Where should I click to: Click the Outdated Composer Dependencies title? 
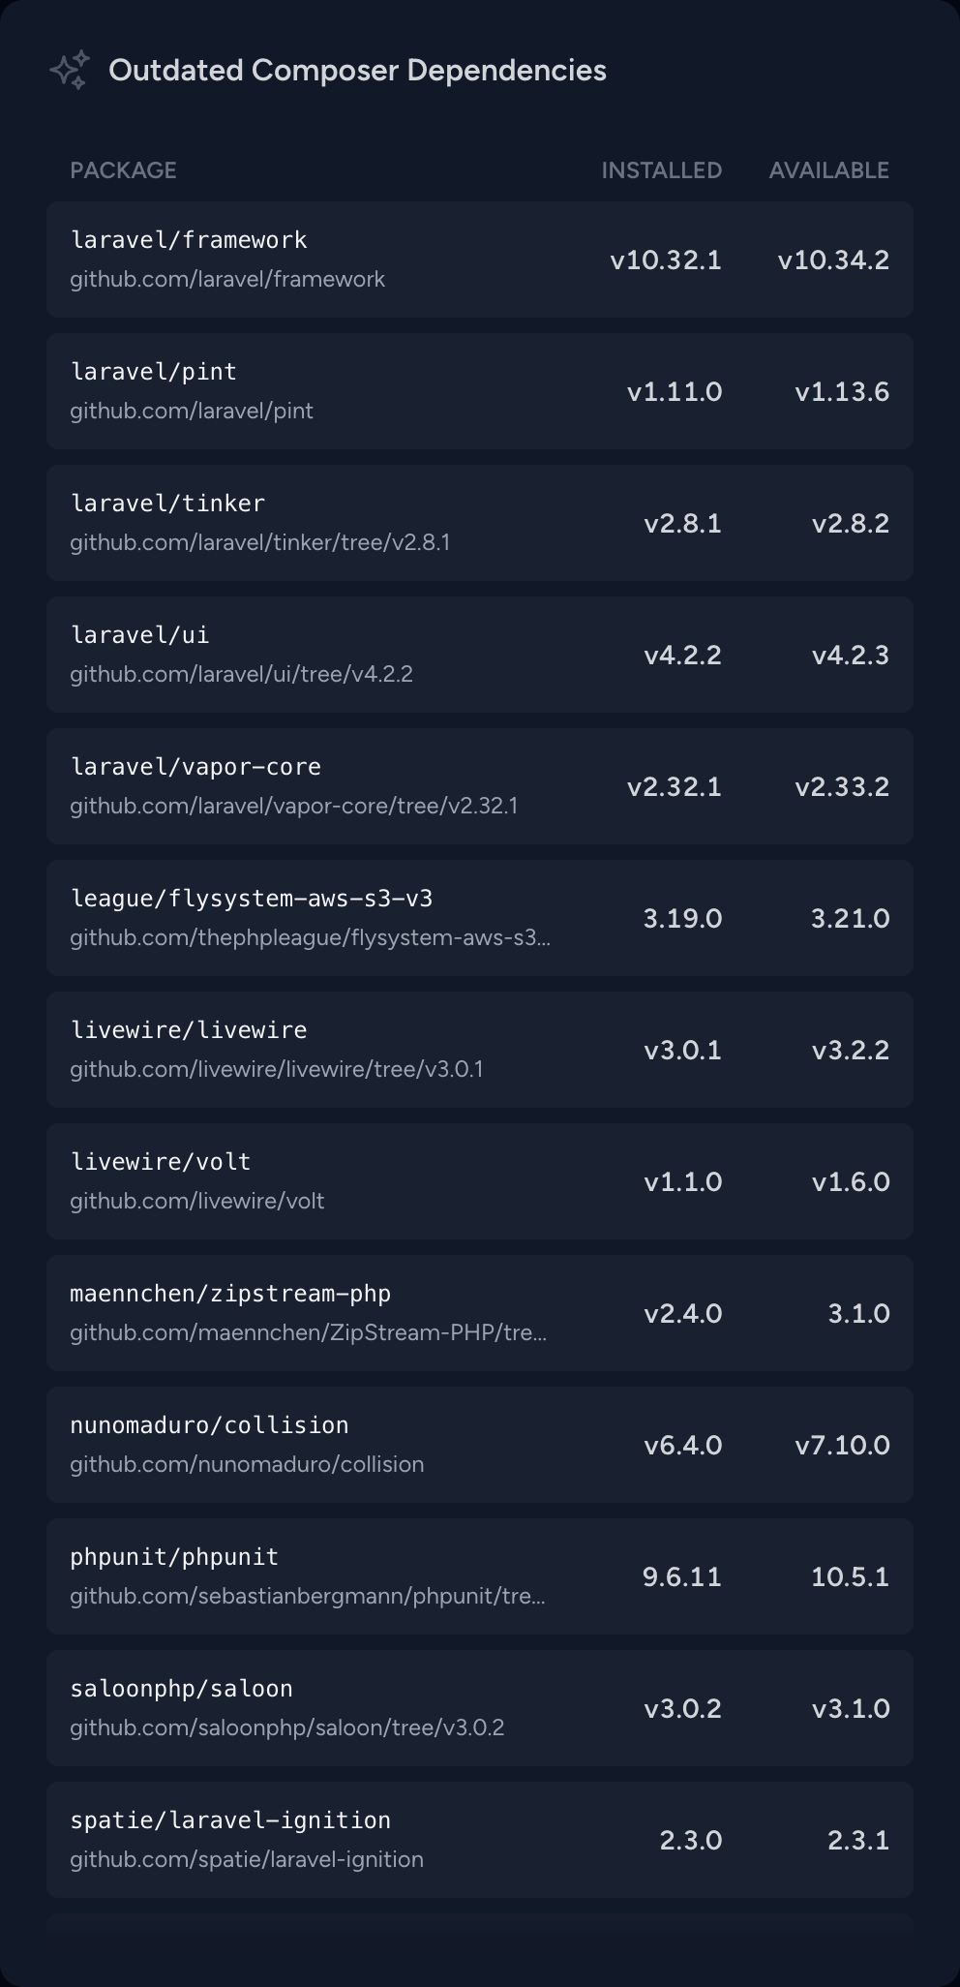point(357,70)
